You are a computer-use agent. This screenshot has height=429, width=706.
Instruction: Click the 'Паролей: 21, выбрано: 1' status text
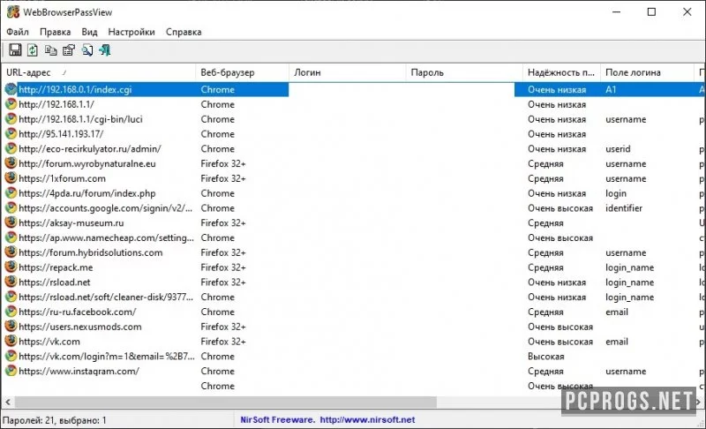[x=55, y=420]
